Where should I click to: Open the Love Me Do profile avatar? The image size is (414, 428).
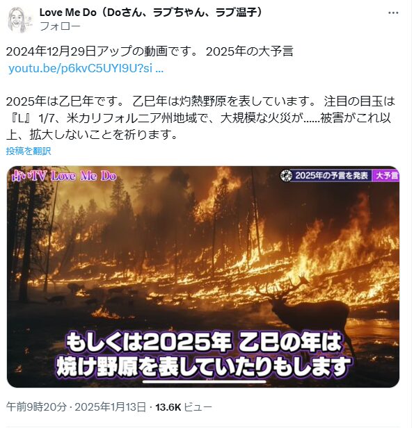pyautogui.click(x=18, y=19)
